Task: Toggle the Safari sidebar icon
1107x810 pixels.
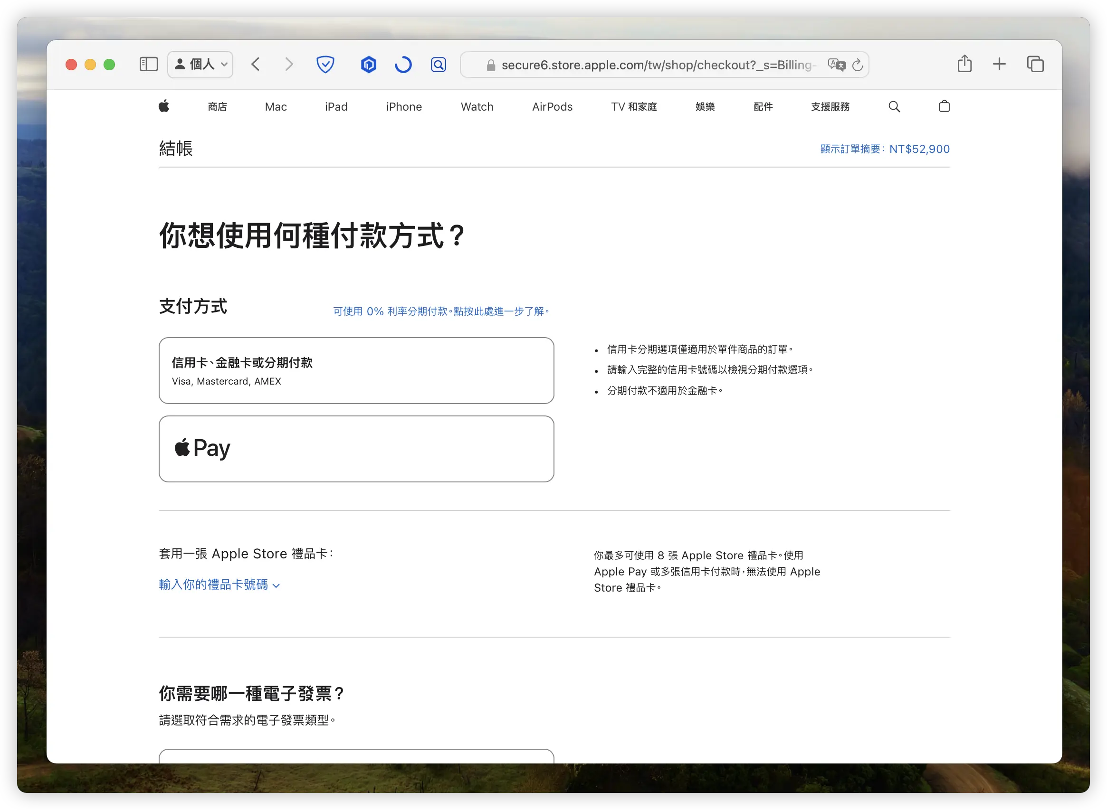Action: [x=148, y=64]
